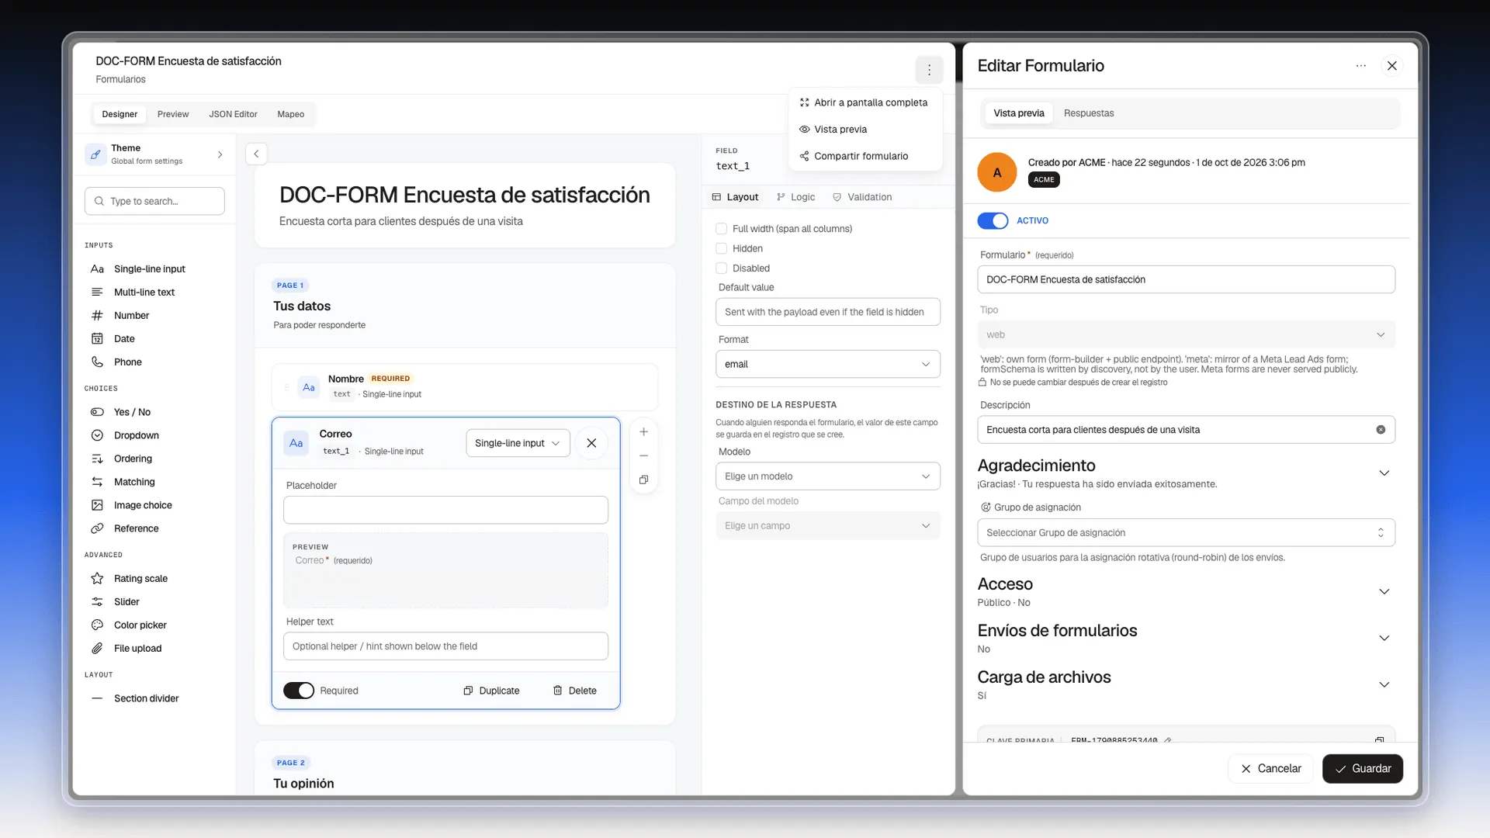Open Seleccionar Grupo de asignación selector
Viewport: 1490px width, 838px height.
(1186, 533)
